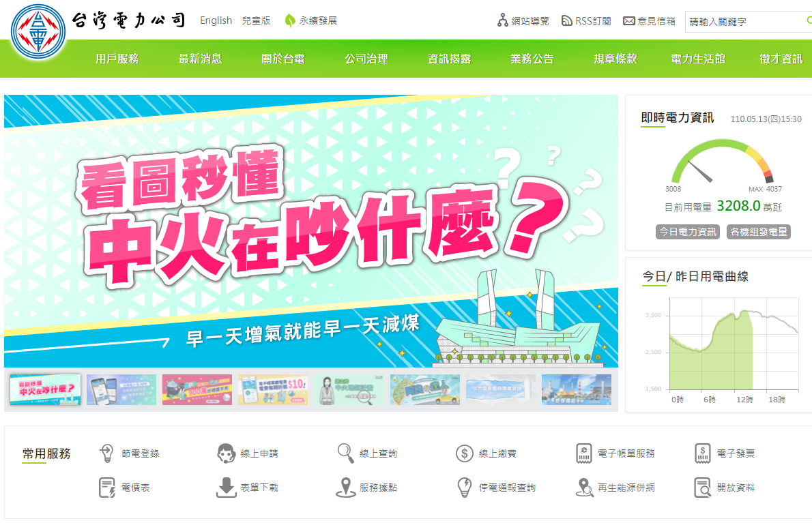Viewport: 812px width, 523px height.
Task: Open 線上申請 headset icon
Action: point(227,453)
